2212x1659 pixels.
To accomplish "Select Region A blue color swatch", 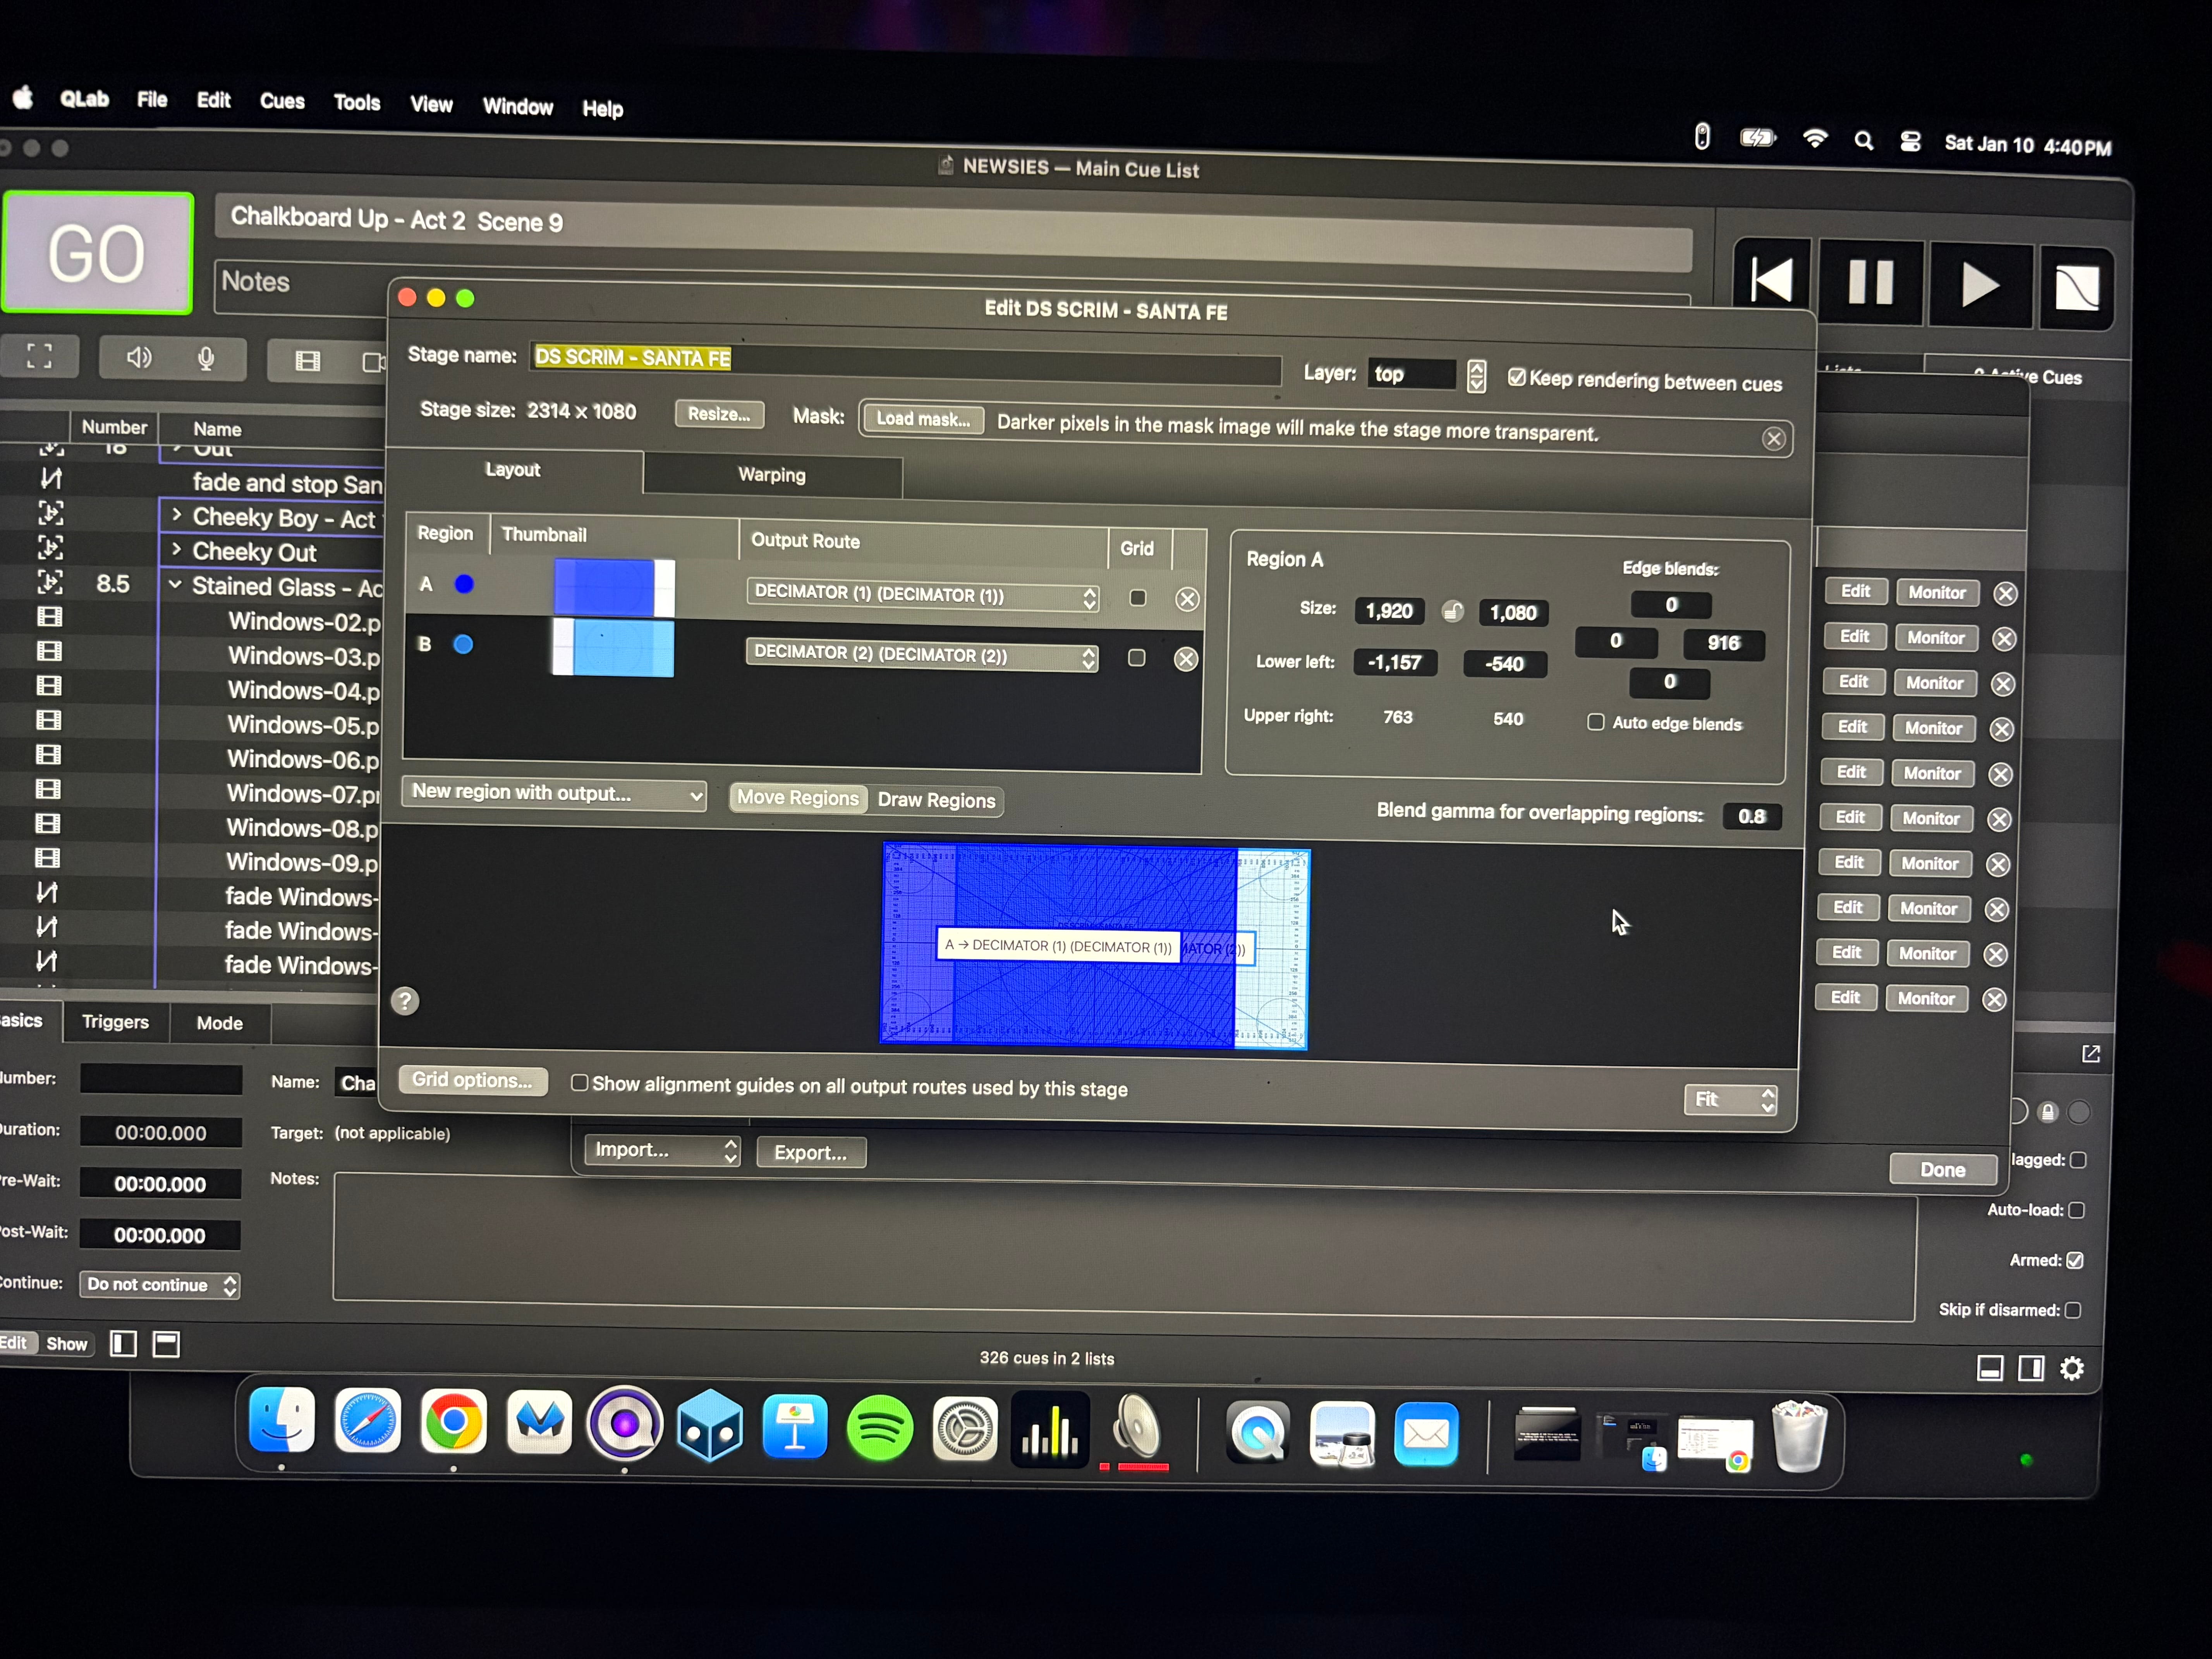I will coord(464,584).
